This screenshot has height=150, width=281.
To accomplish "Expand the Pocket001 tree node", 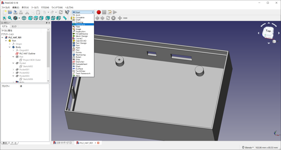I will coord(13,70).
